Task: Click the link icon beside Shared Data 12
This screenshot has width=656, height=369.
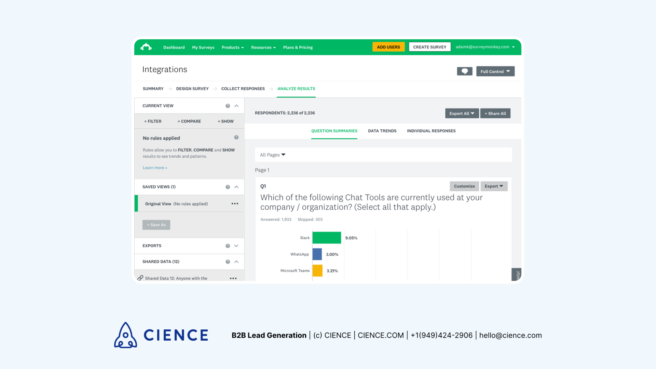Action: (x=140, y=278)
